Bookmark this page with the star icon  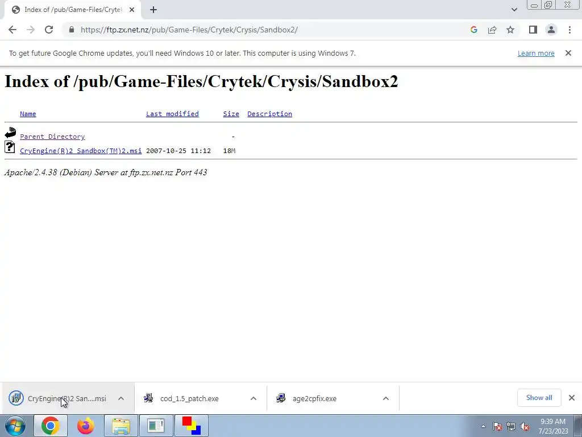pos(510,30)
